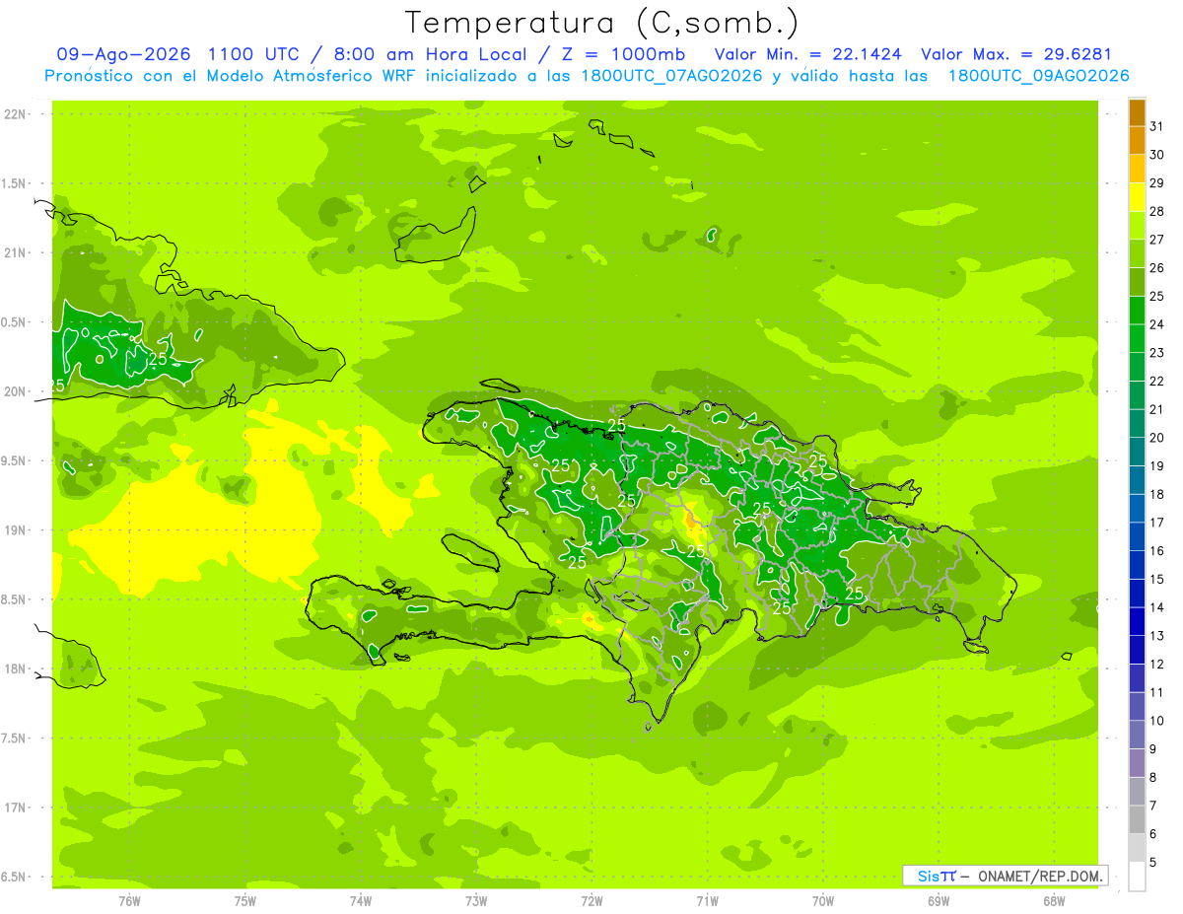The image size is (1183, 914).
Task: Click the '22N' latitude label
Action: pyautogui.click(x=16, y=114)
